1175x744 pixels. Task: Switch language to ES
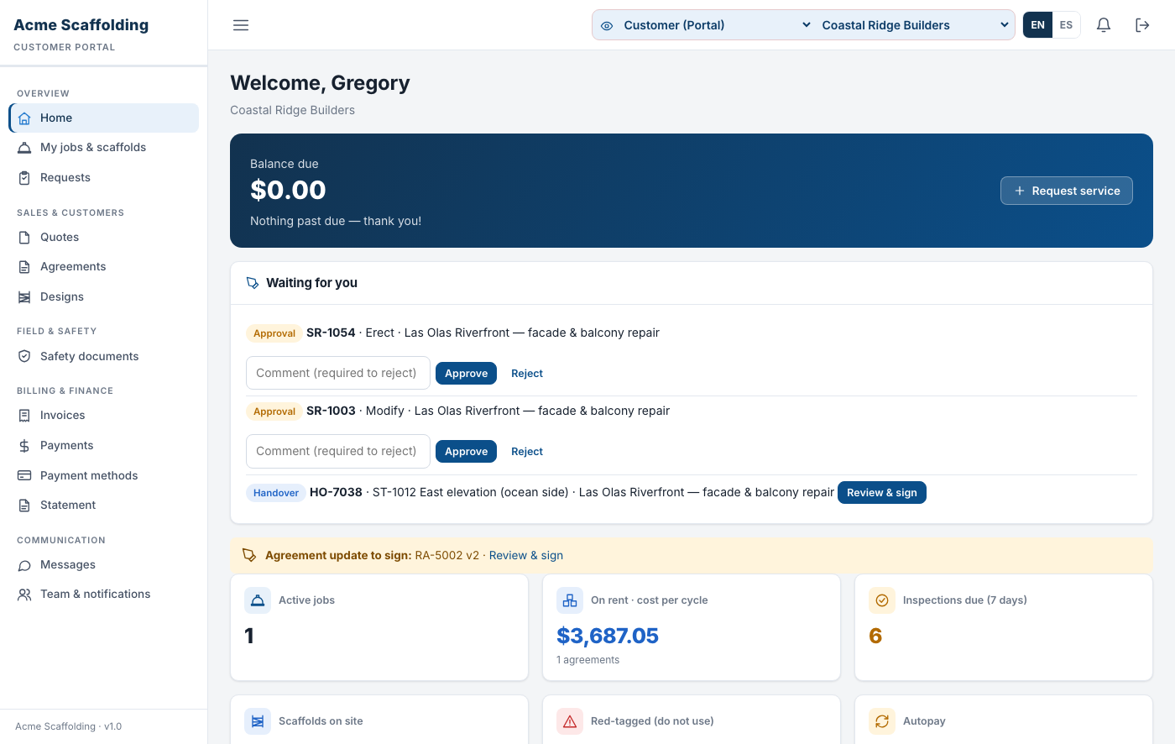click(1066, 25)
